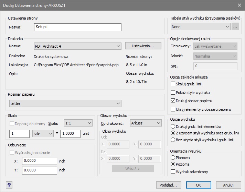Click the Anuluj cancel button

pyautogui.click(x=228, y=185)
